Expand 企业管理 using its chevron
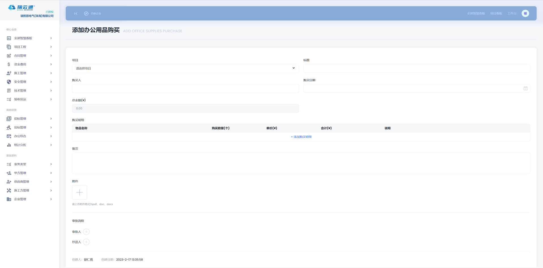This screenshot has height=268, width=543. click(x=51, y=199)
